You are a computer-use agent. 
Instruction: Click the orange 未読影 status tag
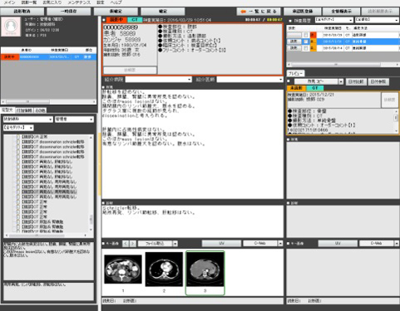click(x=296, y=88)
